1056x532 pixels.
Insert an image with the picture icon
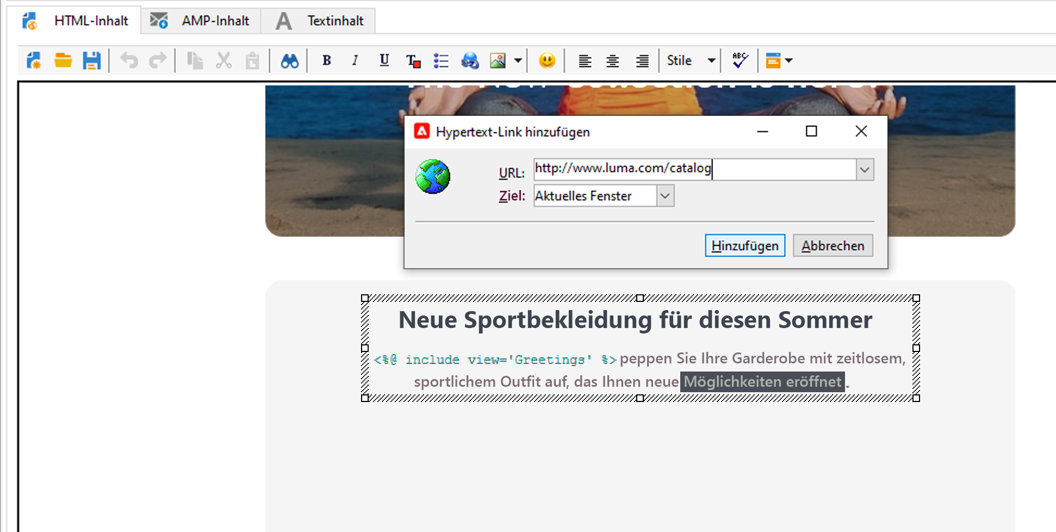[498, 60]
